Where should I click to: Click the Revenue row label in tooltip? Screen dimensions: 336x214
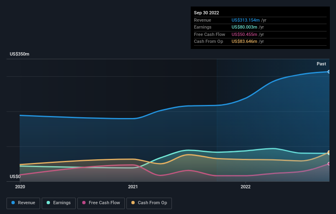[x=203, y=20]
